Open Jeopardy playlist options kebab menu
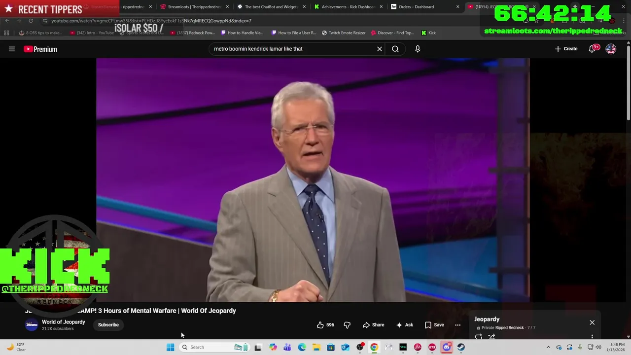The image size is (631, 355). [x=592, y=337]
